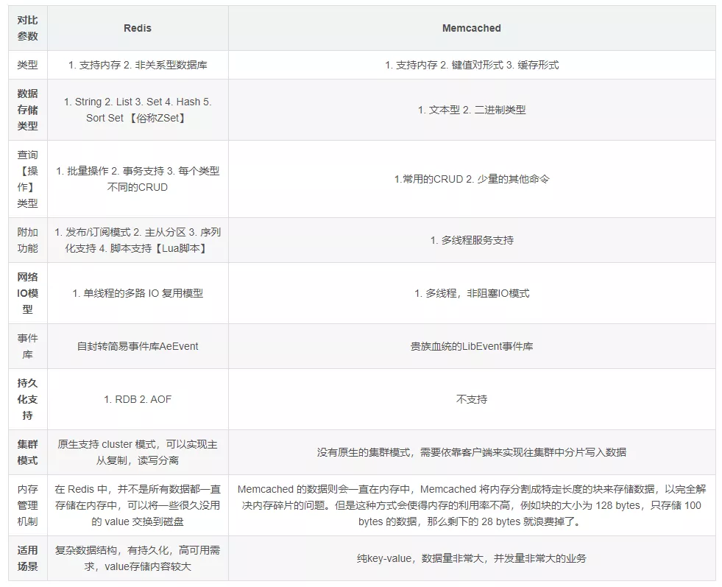Click the 持久化支持 row label
Image resolution: width=722 pixels, height=587 pixels.
28,399
